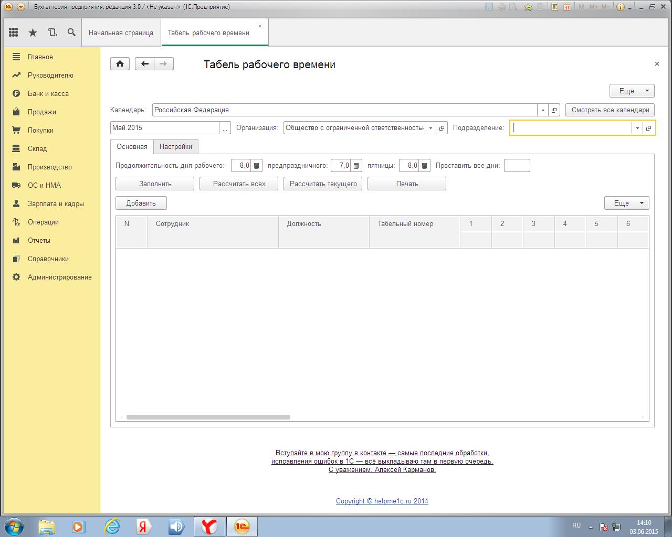Click the back arrow navigation button
Screen dimensions: 672x537
tap(145, 64)
